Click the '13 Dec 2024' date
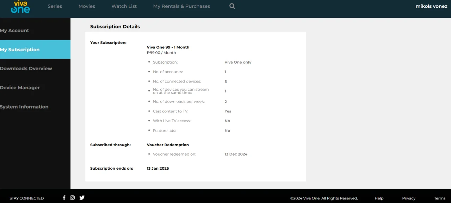 [x=236, y=154]
